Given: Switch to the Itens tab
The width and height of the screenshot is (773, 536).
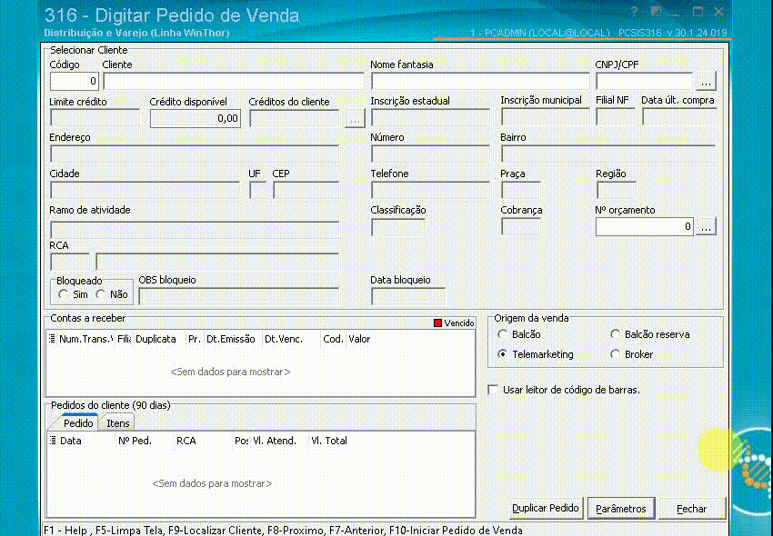Looking at the screenshot, I should click(x=118, y=423).
